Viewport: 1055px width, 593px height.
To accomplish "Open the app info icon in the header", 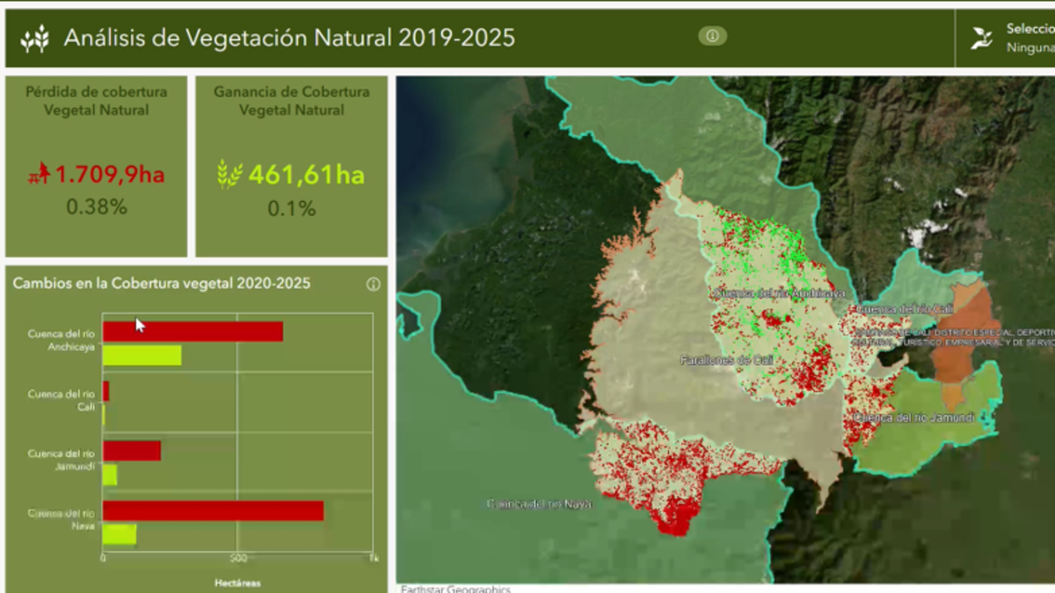I will point(712,36).
